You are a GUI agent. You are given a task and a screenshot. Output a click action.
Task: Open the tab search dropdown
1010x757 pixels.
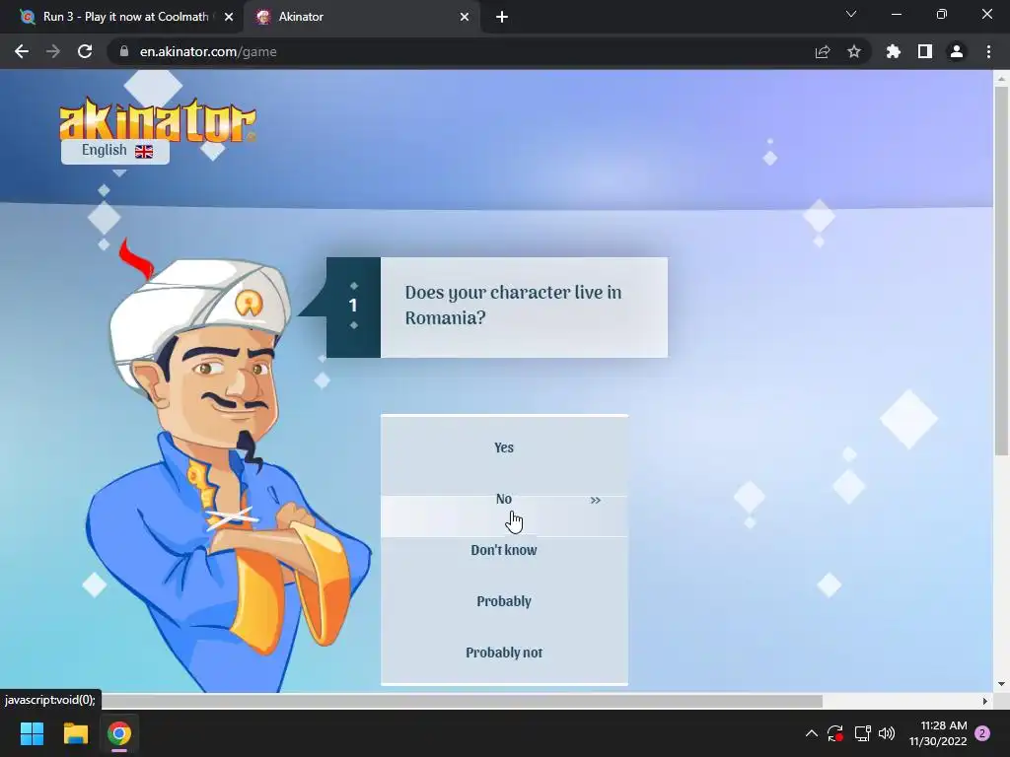851,14
